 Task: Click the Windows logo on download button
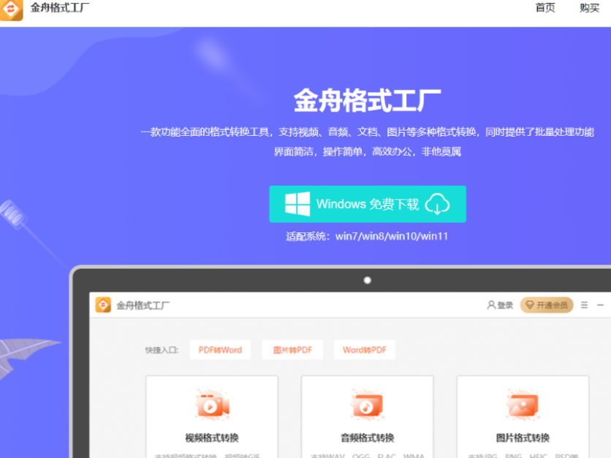pos(297,204)
